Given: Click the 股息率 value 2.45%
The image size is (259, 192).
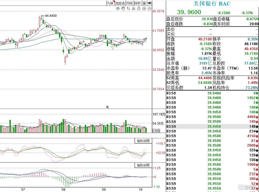Looking at the screenshot, I should (206, 73).
